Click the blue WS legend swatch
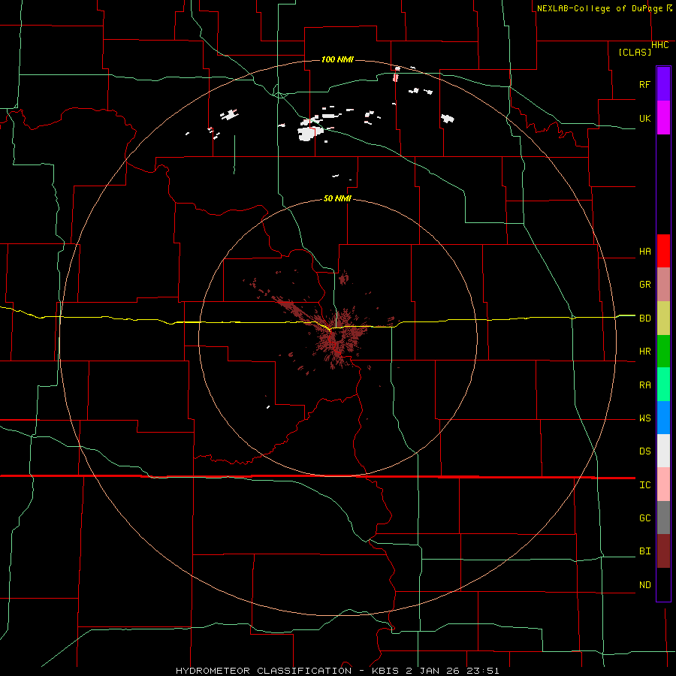Image resolution: width=676 pixels, height=676 pixels. pyautogui.click(x=663, y=418)
